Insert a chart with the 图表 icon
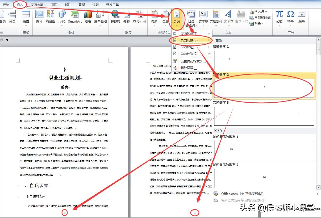This screenshot has width=321, height=218. pyautogui.click(x=88, y=17)
